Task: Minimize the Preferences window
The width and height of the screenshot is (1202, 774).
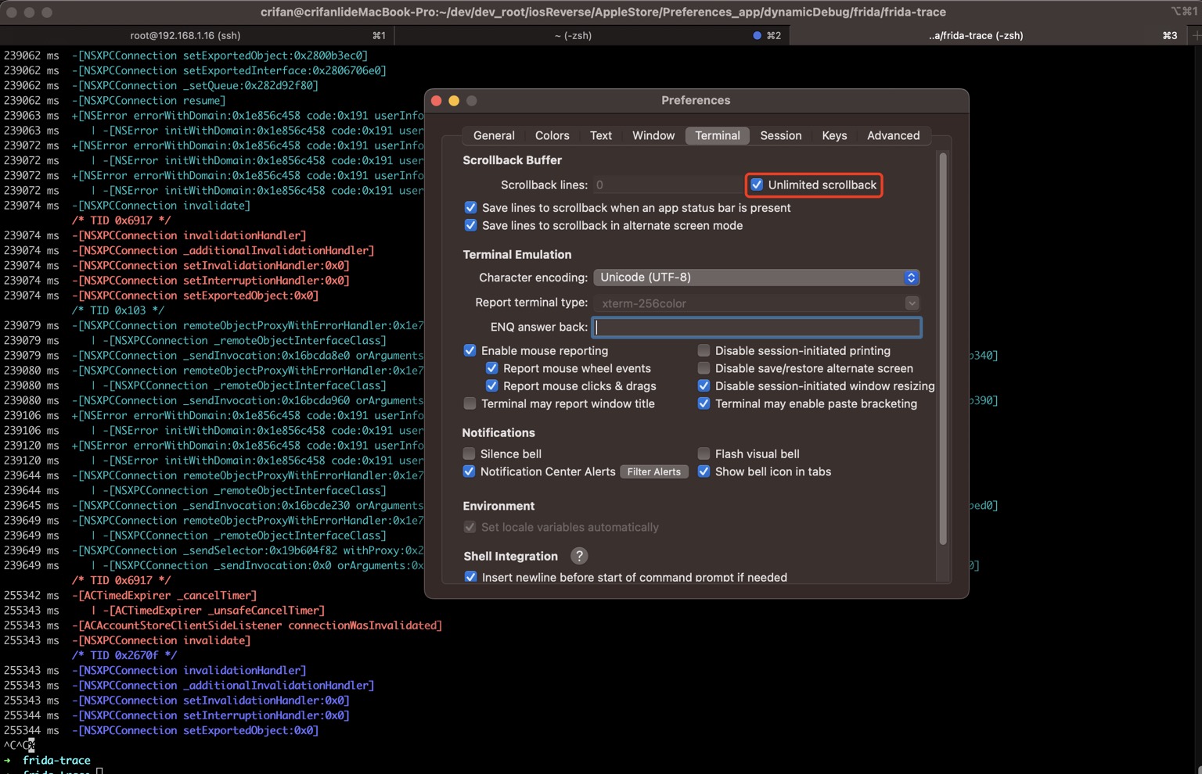Action: (x=454, y=100)
